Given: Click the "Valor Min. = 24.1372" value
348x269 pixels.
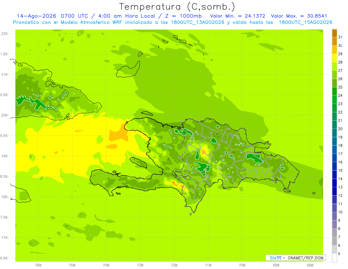Looking at the screenshot, I should pyautogui.click(x=238, y=16).
